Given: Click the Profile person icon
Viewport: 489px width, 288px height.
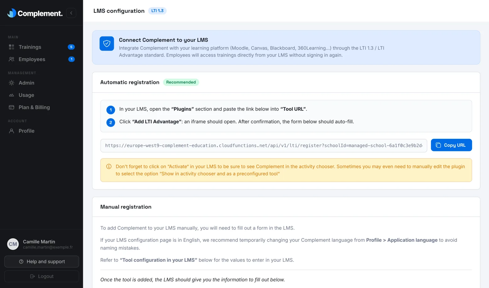Looking at the screenshot, I should click(12, 131).
